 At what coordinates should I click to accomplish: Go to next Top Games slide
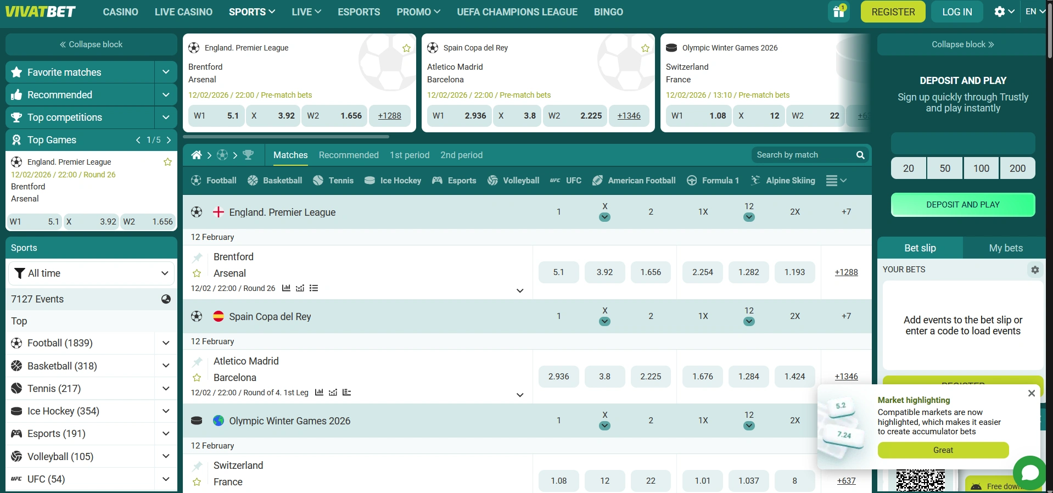[169, 140]
